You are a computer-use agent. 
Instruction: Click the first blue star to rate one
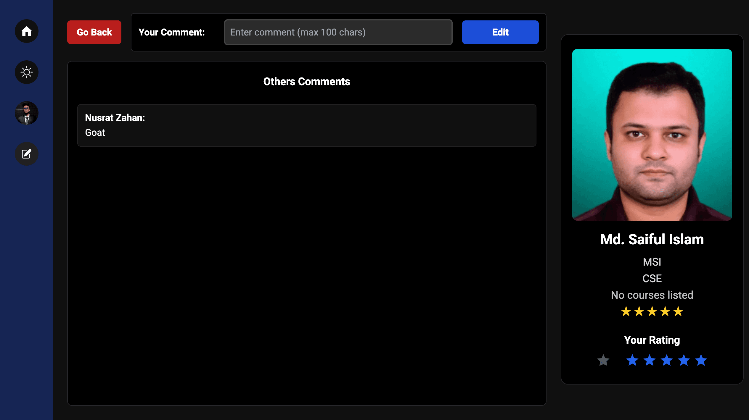point(633,360)
